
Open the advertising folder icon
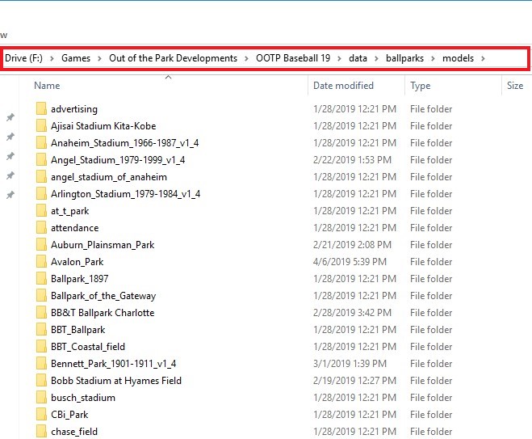[42, 109]
